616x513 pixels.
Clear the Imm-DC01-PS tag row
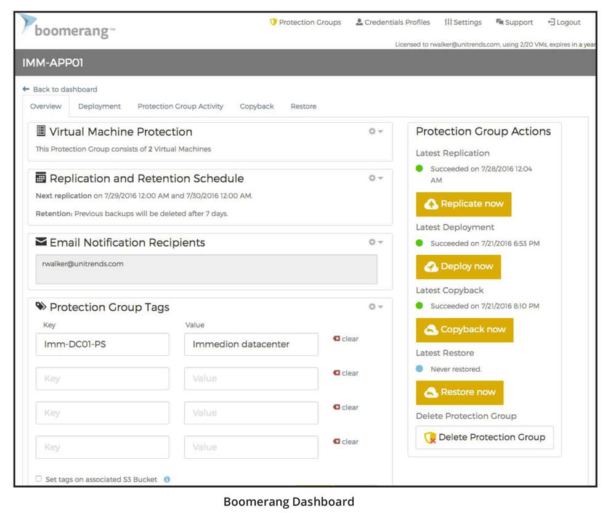click(x=346, y=339)
